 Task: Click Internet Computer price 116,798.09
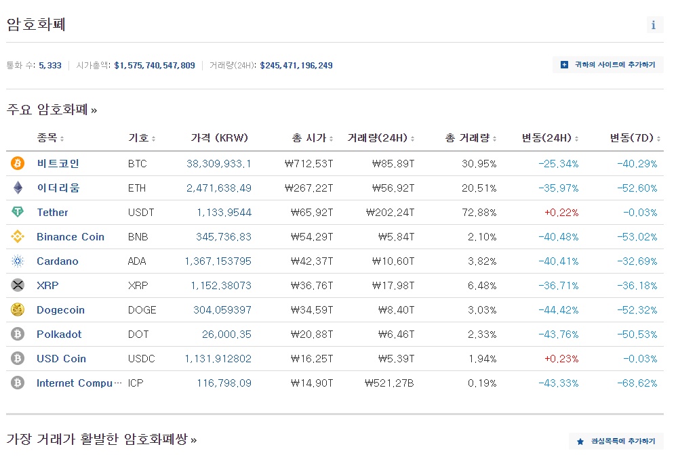pos(224,383)
